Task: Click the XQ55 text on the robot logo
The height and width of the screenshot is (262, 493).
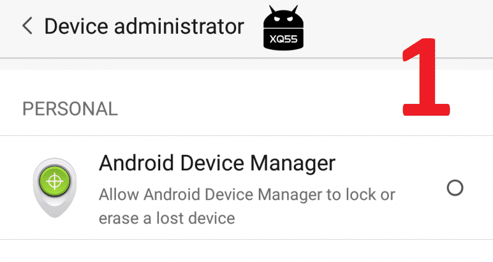Action: coord(283,39)
